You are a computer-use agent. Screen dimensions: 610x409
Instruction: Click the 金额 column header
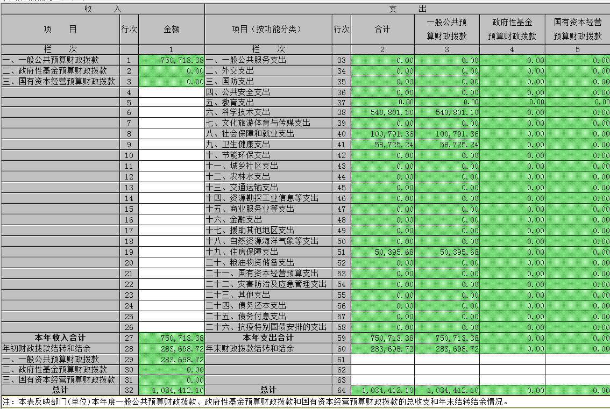pos(171,30)
